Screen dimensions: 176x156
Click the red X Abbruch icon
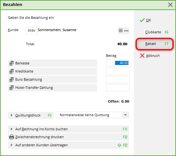pyautogui.click(x=142, y=56)
